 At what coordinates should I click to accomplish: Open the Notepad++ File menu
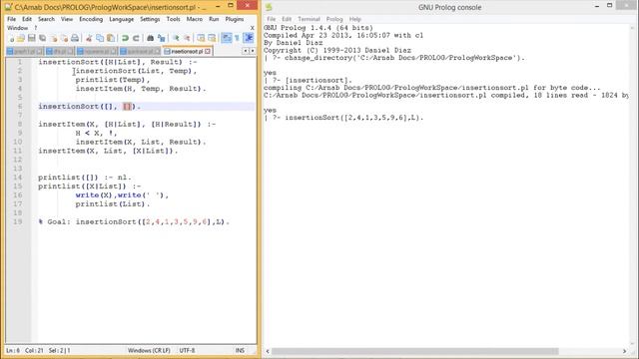[11, 19]
